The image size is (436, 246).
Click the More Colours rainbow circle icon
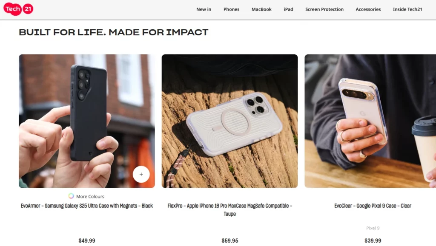pos(71,196)
